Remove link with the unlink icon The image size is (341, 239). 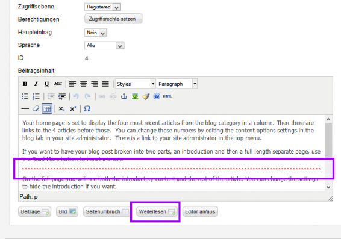[x=113, y=96]
